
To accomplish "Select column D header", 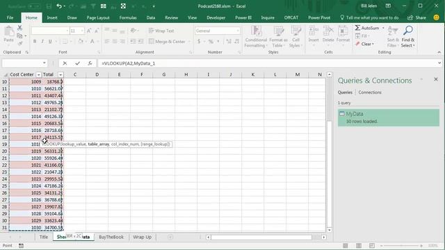I will tap(97, 74).
